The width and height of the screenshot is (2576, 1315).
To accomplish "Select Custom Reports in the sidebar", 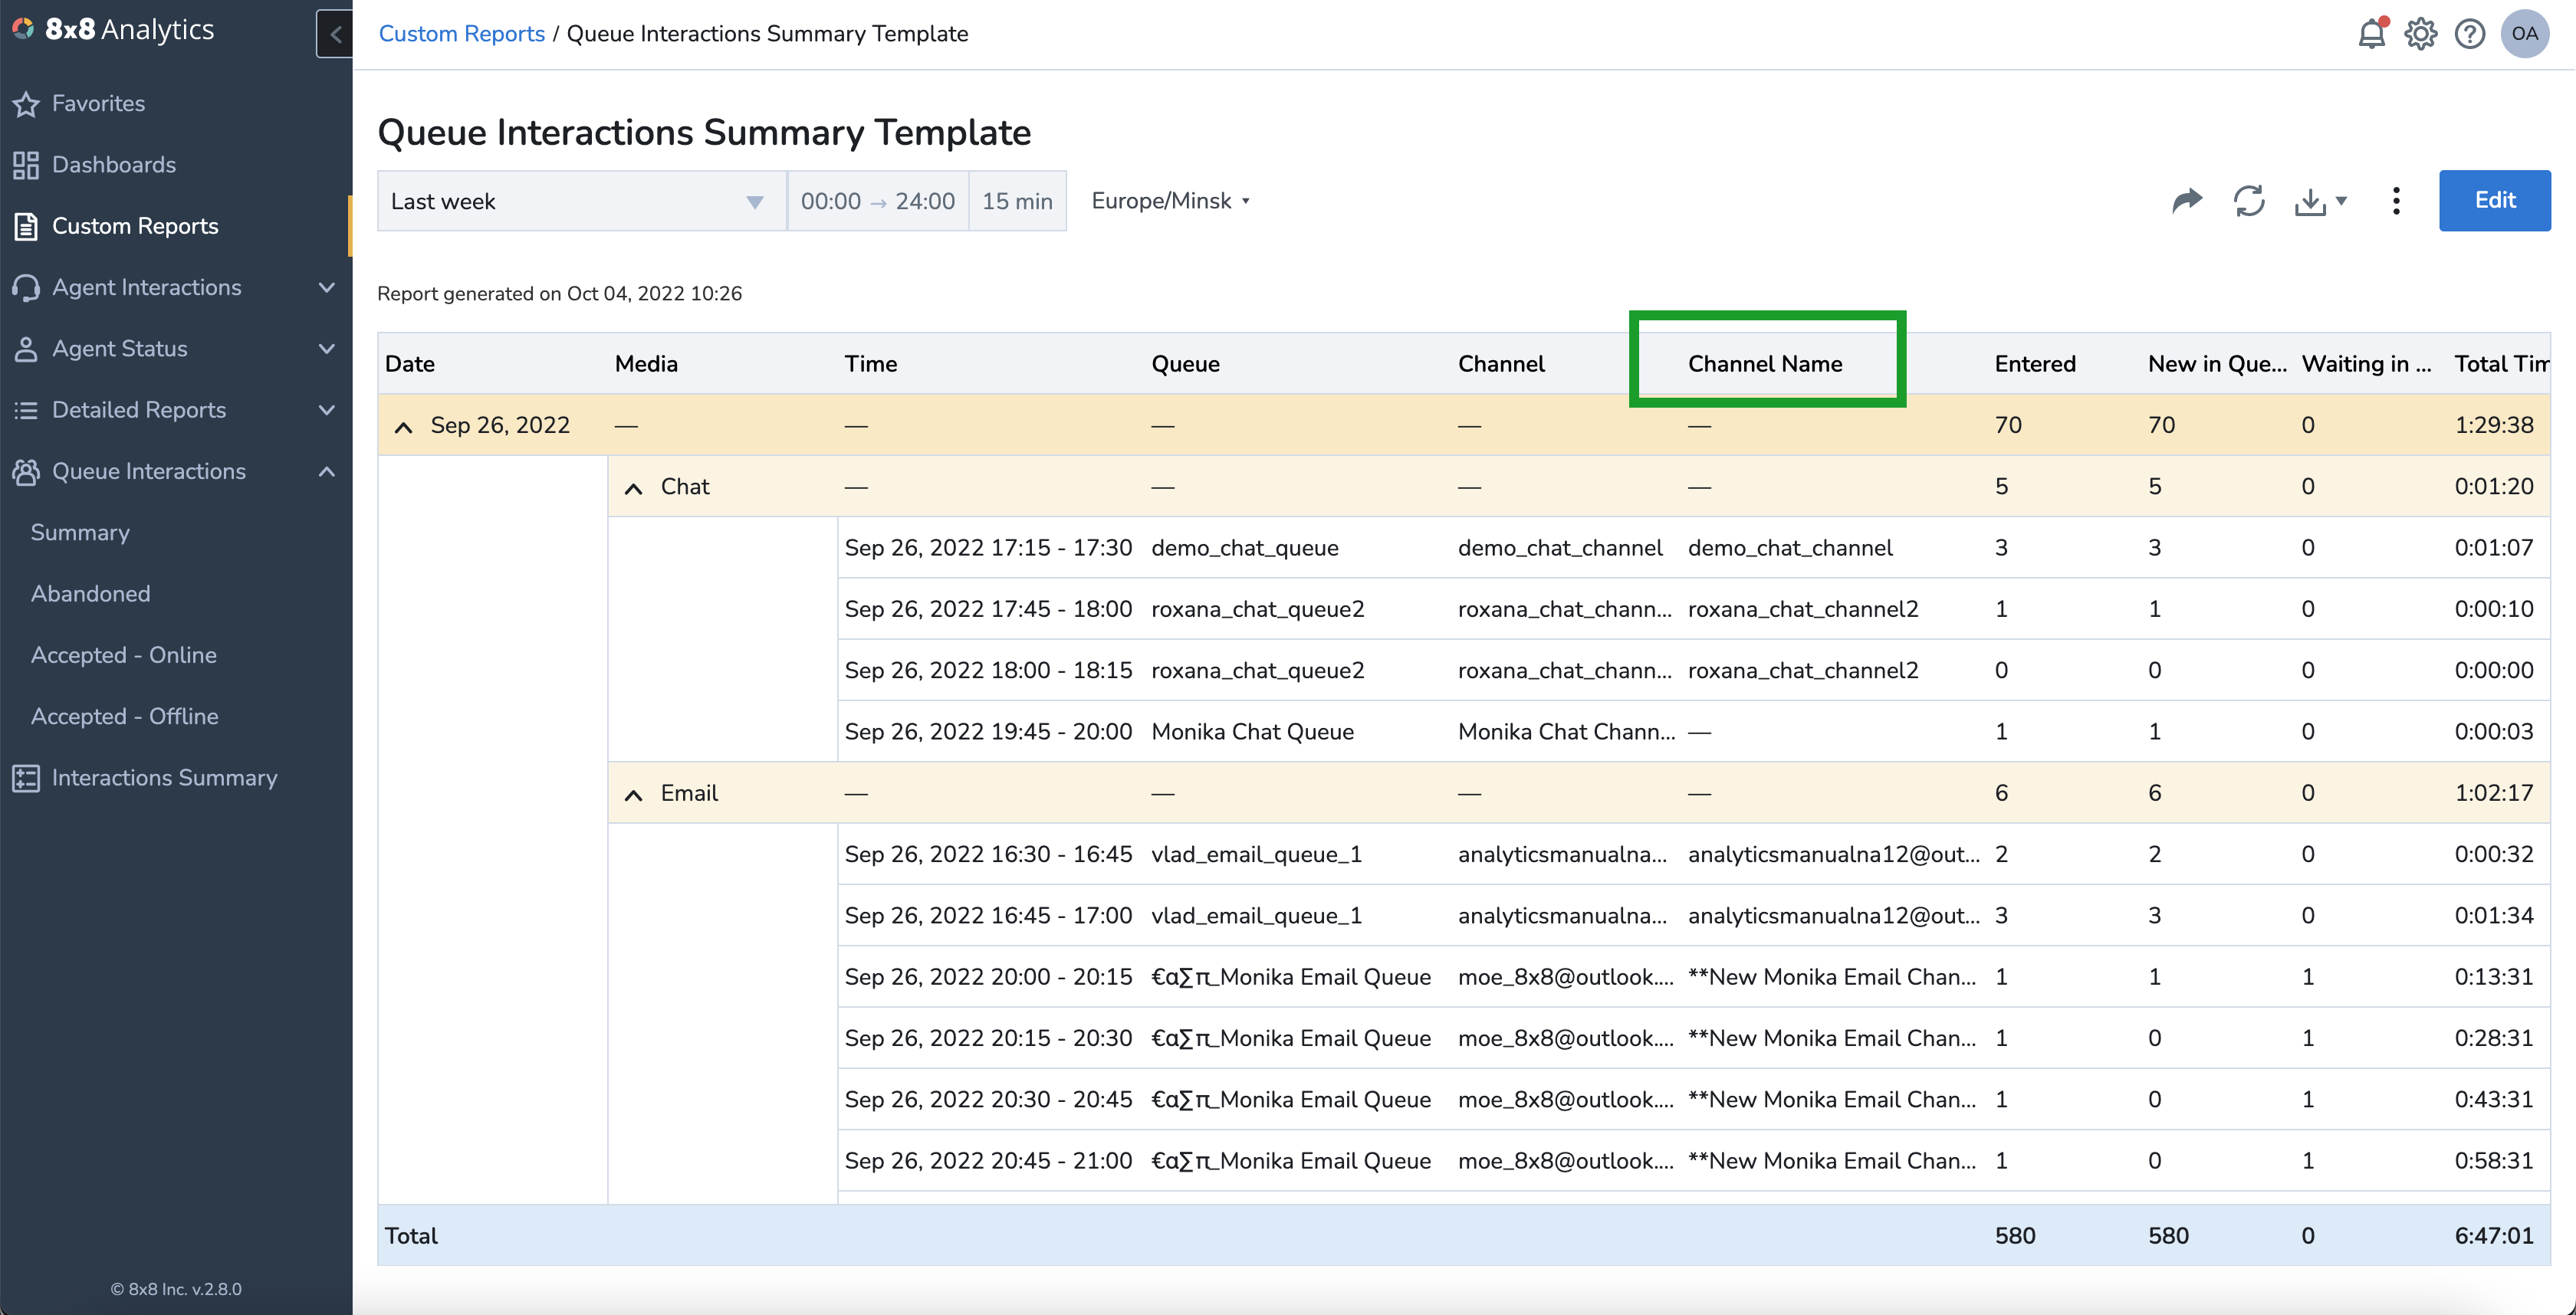I will (135, 227).
